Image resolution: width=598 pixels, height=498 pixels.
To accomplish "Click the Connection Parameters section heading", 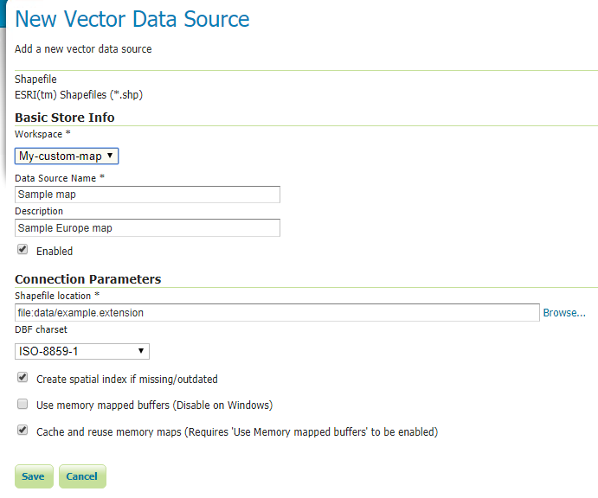I will pyautogui.click(x=88, y=279).
